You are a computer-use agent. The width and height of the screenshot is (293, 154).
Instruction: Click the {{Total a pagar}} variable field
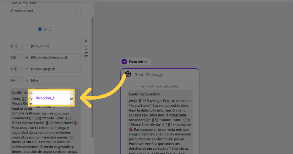55,69
